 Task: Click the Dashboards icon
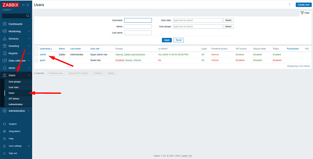(x=5, y=24)
